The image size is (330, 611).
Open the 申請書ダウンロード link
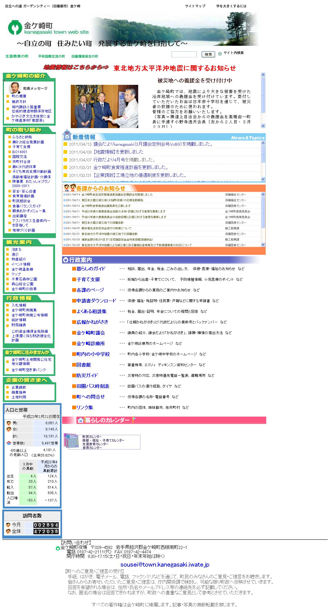tap(96, 301)
